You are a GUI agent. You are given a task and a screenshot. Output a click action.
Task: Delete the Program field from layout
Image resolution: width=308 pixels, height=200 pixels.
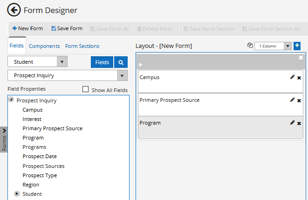299,123
